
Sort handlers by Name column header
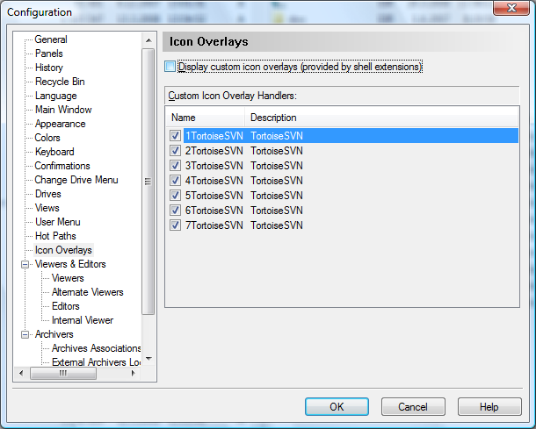[205, 118]
